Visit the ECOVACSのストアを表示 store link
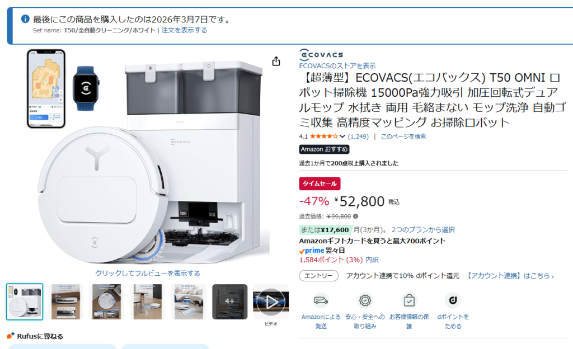Image resolution: width=573 pixels, height=349 pixels. [337, 65]
